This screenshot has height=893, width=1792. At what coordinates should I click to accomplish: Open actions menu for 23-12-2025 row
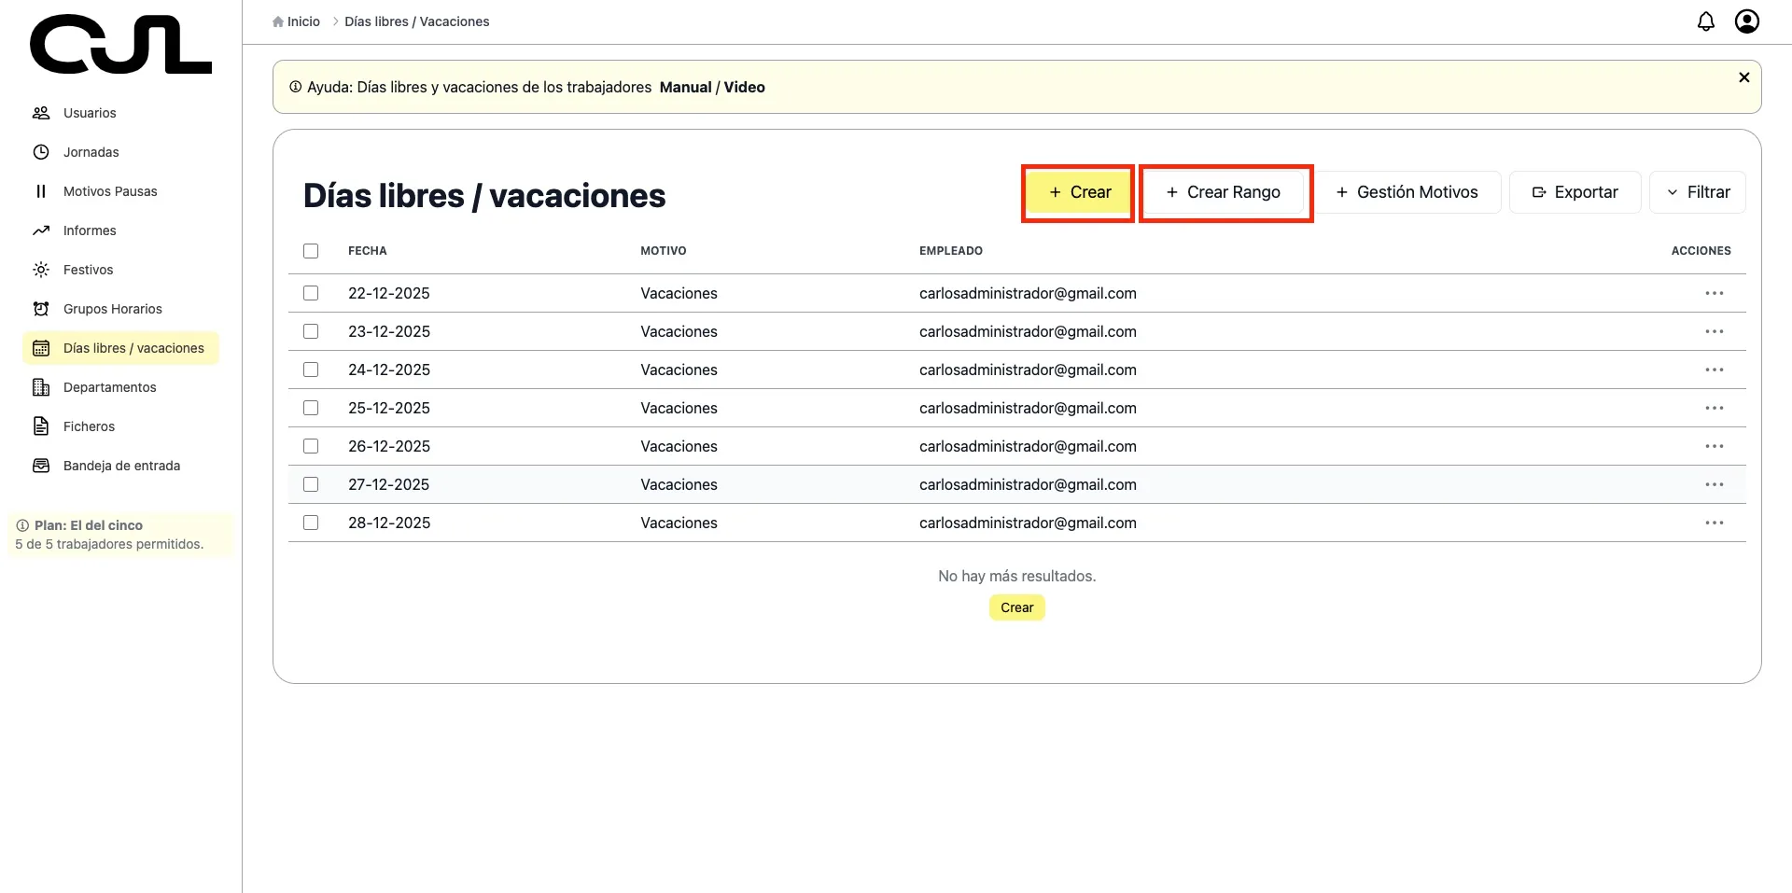1714,331
